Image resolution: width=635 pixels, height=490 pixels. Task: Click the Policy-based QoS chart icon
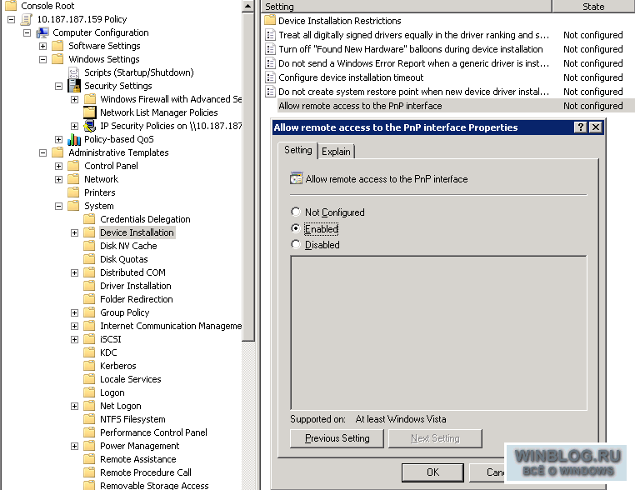click(74, 139)
